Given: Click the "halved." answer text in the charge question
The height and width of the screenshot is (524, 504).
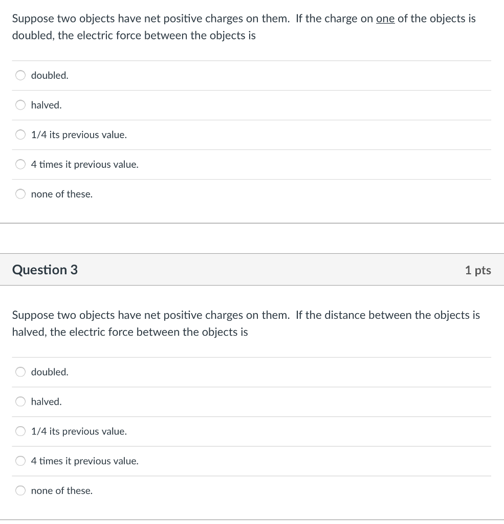Looking at the screenshot, I should tap(46, 105).
